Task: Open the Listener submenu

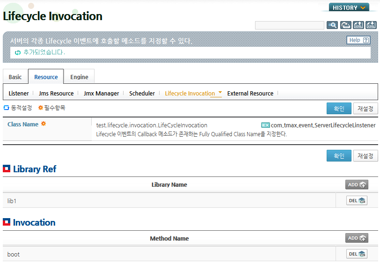Action: pos(19,93)
